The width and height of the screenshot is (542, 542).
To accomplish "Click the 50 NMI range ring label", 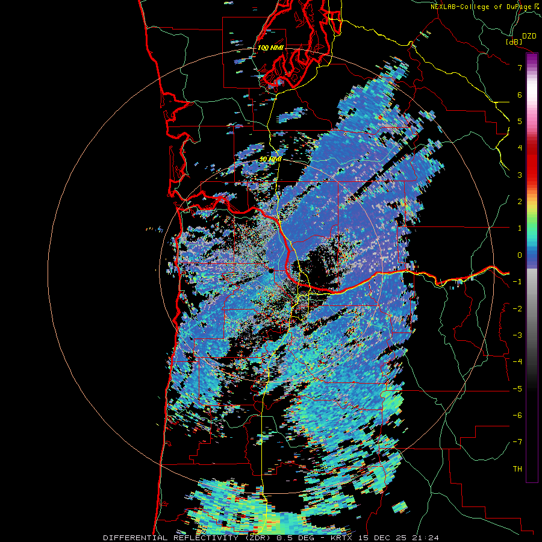I will (270, 159).
